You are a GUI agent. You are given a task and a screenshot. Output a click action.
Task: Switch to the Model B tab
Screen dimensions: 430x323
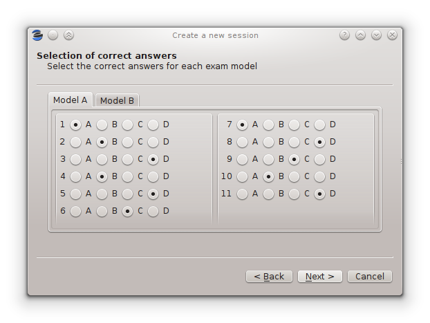pyautogui.click(x=117, y=100)
